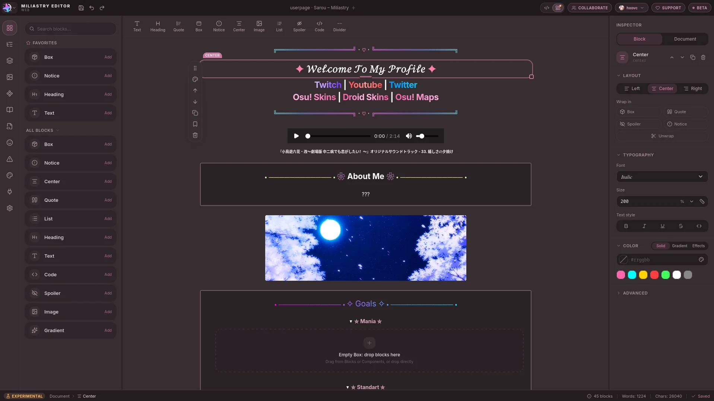Open custom color palette picker icon
Image resolution: width=714 pixels, height=401 pixels.
click(x=701, y=260)
